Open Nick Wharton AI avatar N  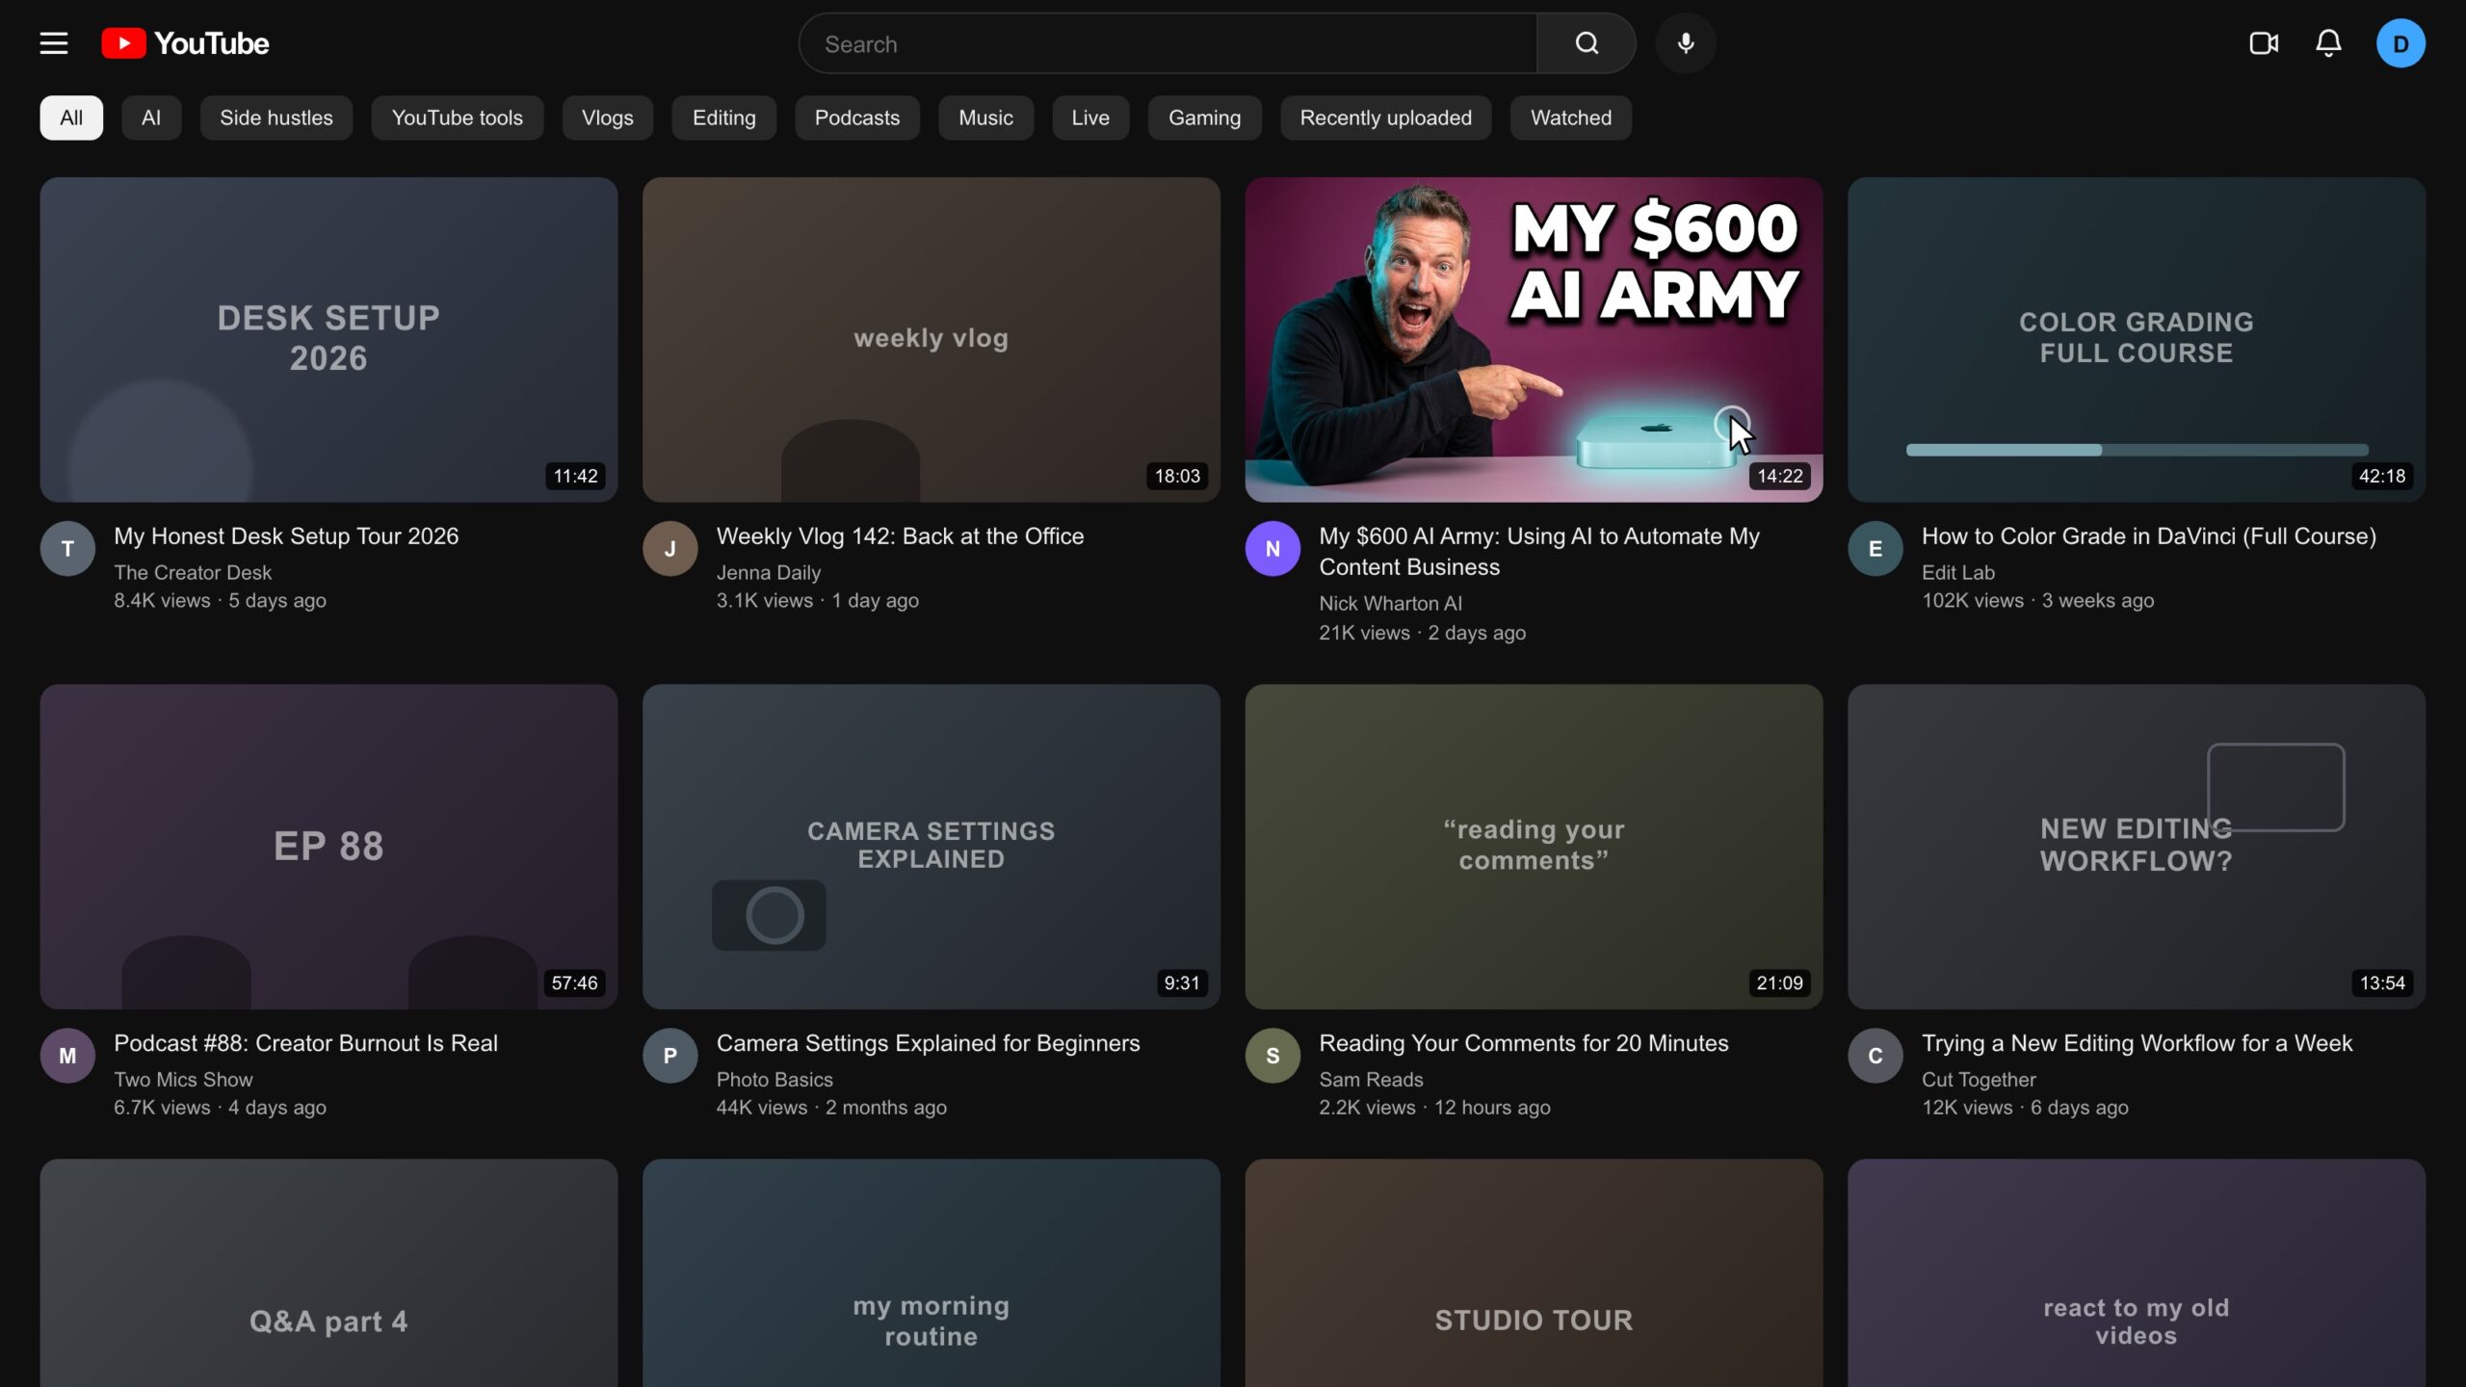pyautogui.click(x=1272, y=549)
